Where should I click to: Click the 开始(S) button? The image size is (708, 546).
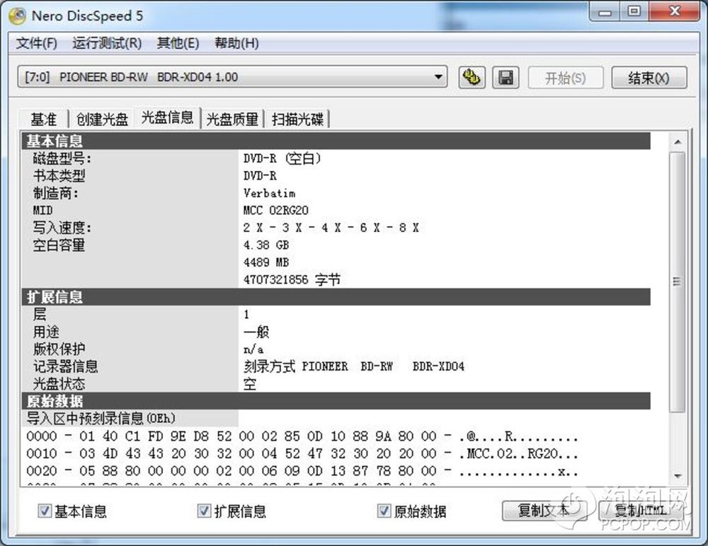565,78
